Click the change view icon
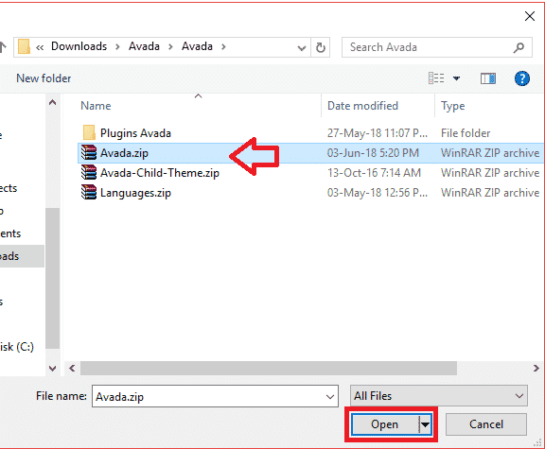The image size is (545, 449). pos(436,78)
